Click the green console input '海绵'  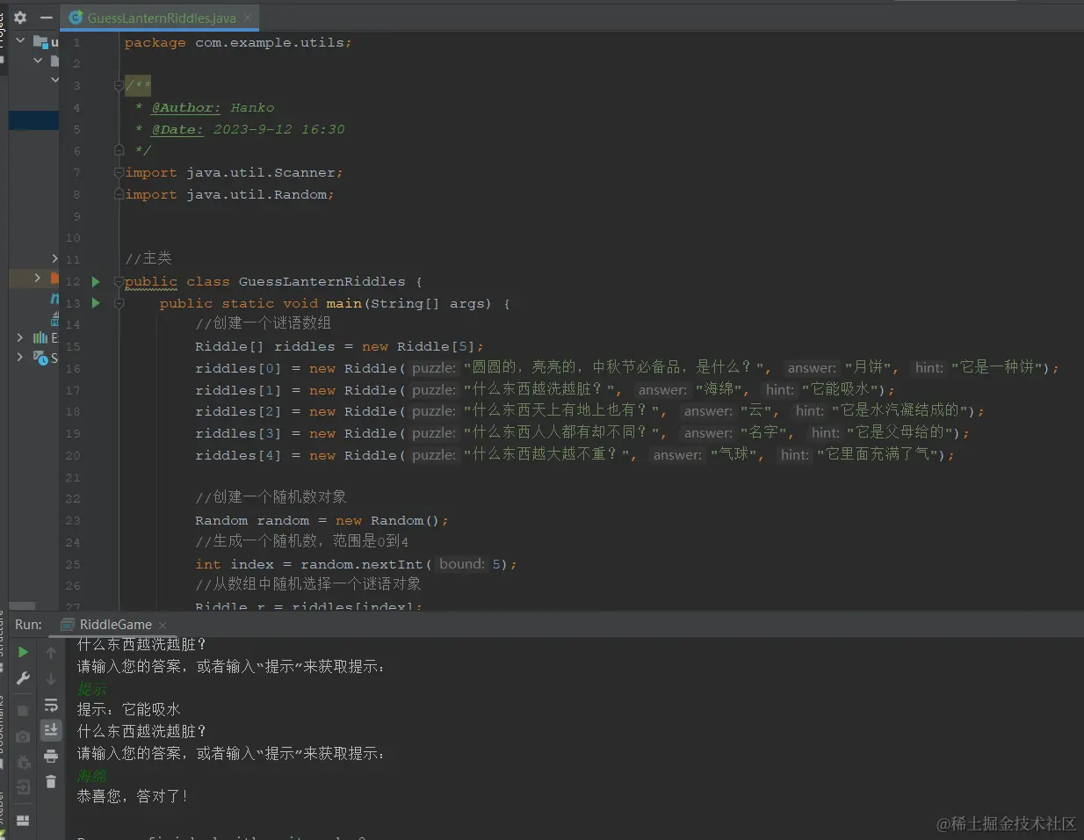pos(91,776)
